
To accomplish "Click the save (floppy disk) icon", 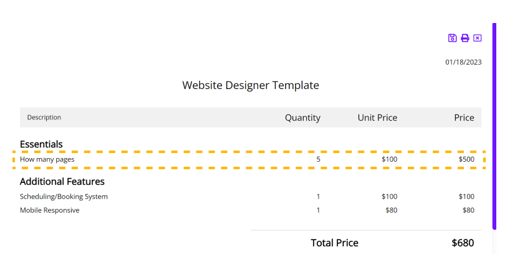I will [452, 38].
